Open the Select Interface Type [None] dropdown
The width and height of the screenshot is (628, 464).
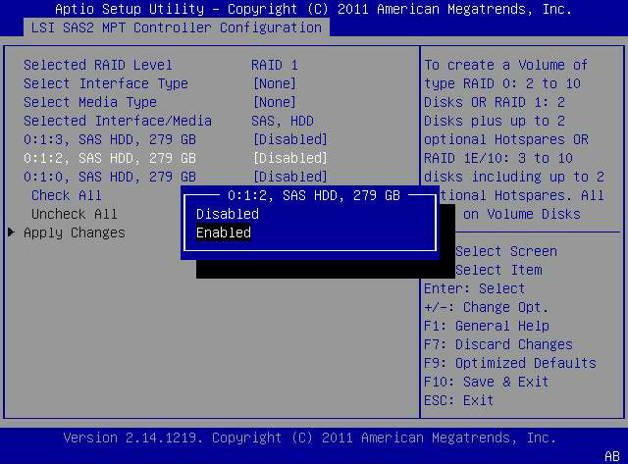tap(275, 83)
